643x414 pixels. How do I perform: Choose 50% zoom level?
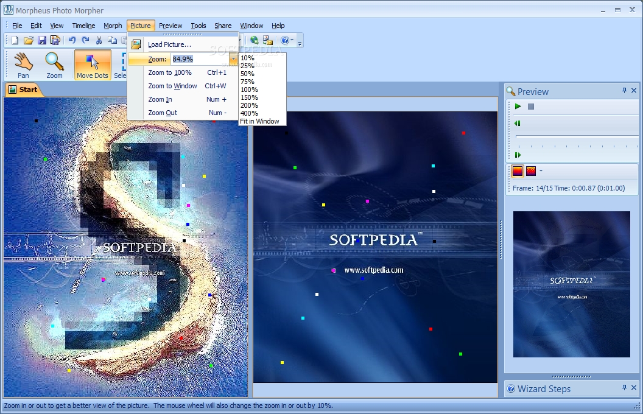[x=248, y=74]
